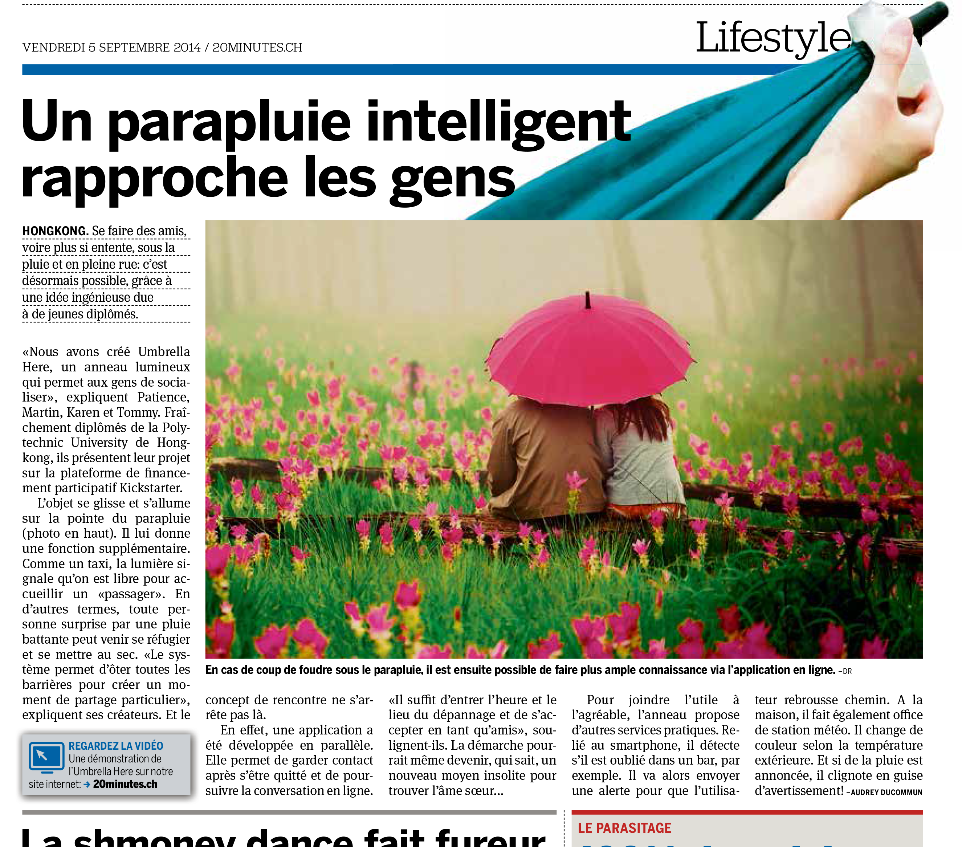This screenshot has height=847, width=962.
Task: Click the 'l'Umbrella Here sur notre' text
Action: click(121, 772)
